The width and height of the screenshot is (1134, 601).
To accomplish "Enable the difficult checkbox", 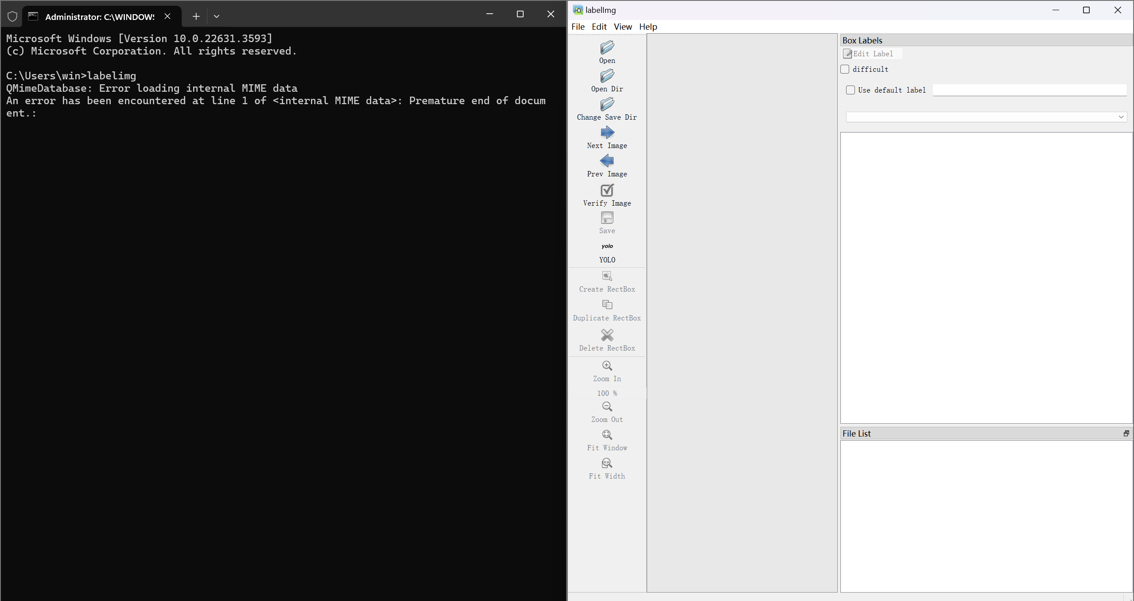I will [845, 69].
